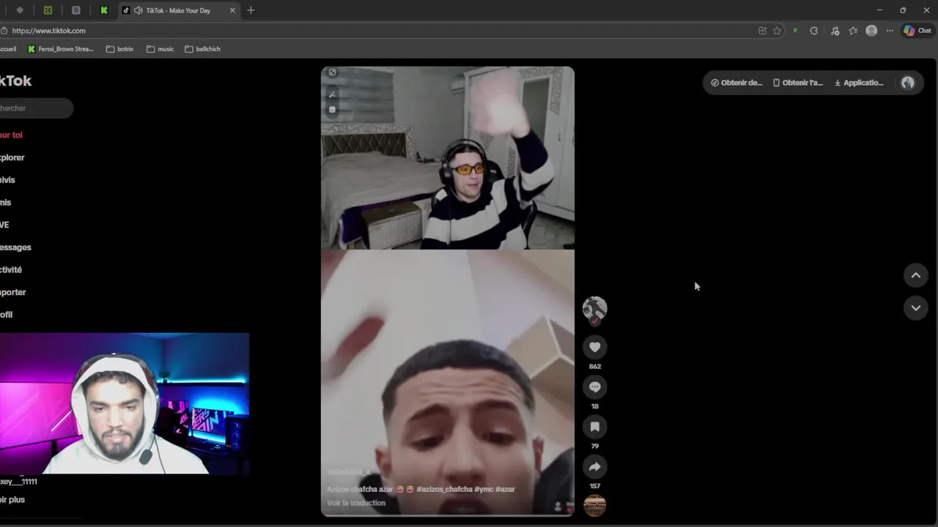Open comments via the speech bubble icon
This screenshot has height=527, width=938.
(x=595, y=386)
